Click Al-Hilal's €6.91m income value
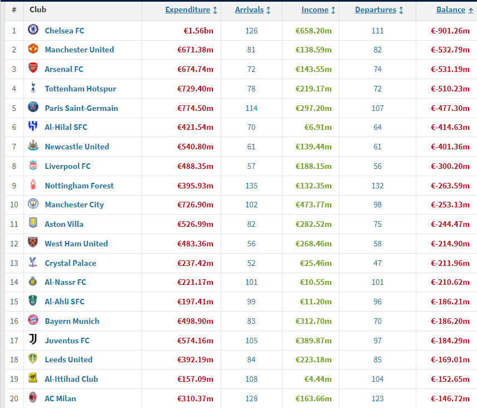The height and width of the screenshot is (408, 477). click(x=318, y=127)
